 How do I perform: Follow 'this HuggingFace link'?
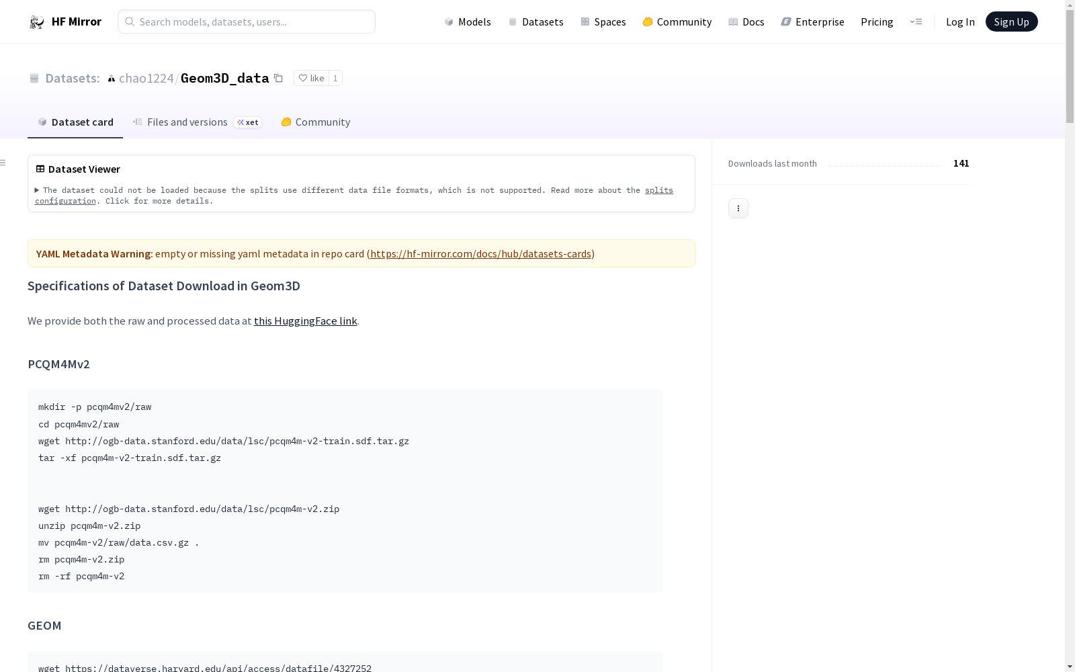point(305,321)
